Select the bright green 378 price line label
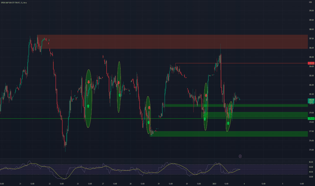The image size is (315, 186). [x=311, y=119]
